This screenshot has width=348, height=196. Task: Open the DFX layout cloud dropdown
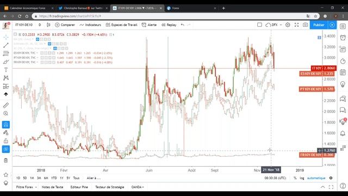click(x=274, y=25)
